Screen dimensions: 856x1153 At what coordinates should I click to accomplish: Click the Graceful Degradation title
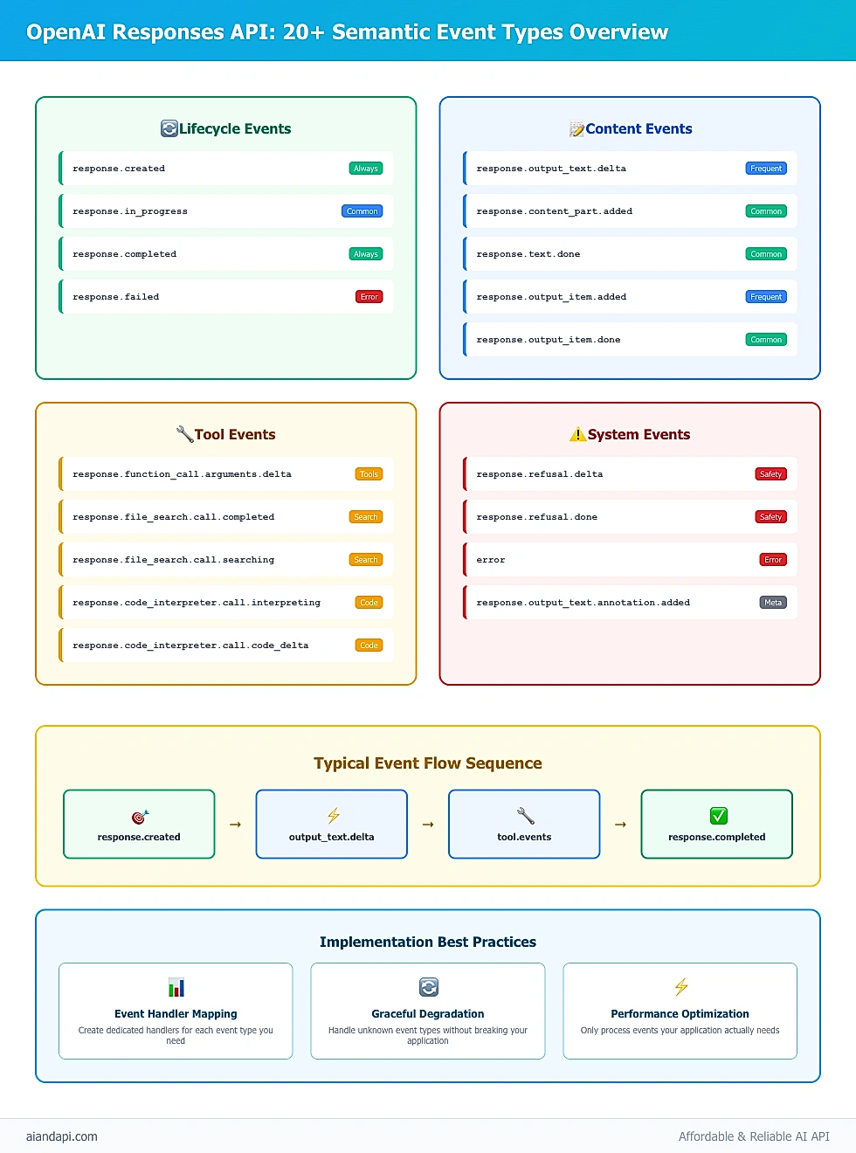tap(428, 1014)
